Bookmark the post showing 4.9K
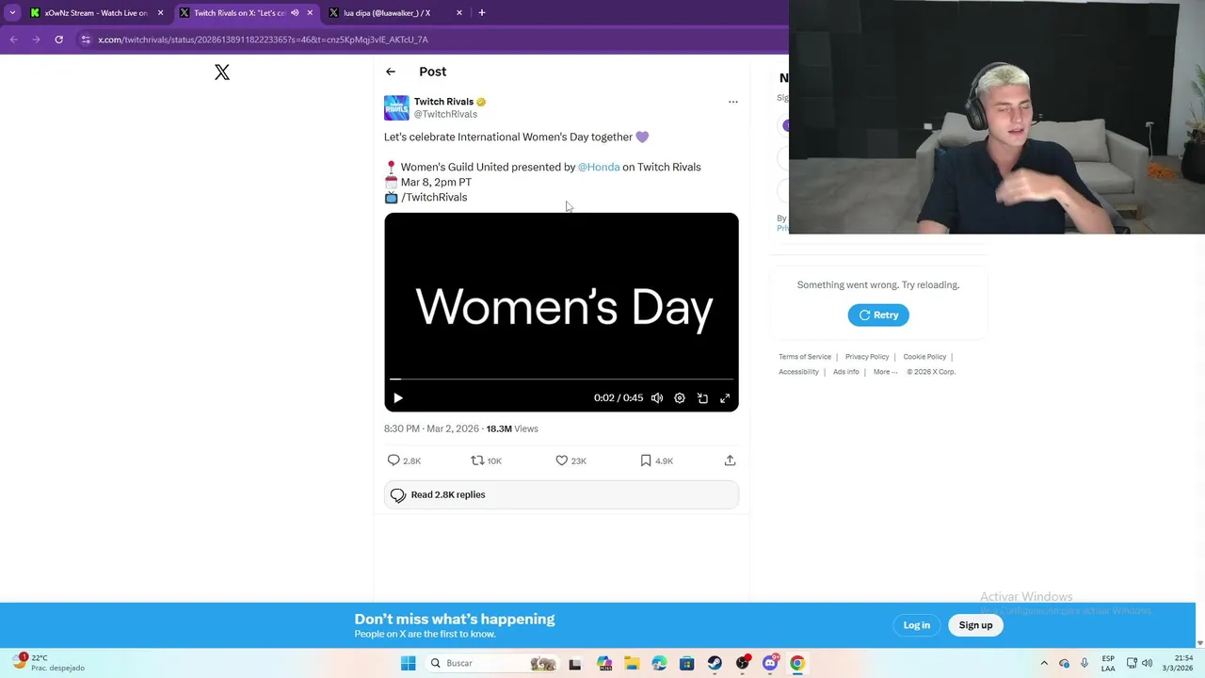1205x678 pixels. [656, 460]
